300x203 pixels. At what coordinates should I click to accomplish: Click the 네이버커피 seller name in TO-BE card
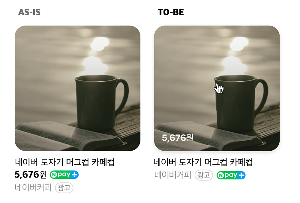173,175
